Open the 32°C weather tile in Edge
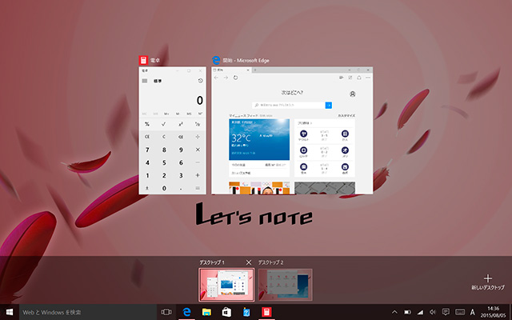Viewport: 512px width, 320px height. 259,139
